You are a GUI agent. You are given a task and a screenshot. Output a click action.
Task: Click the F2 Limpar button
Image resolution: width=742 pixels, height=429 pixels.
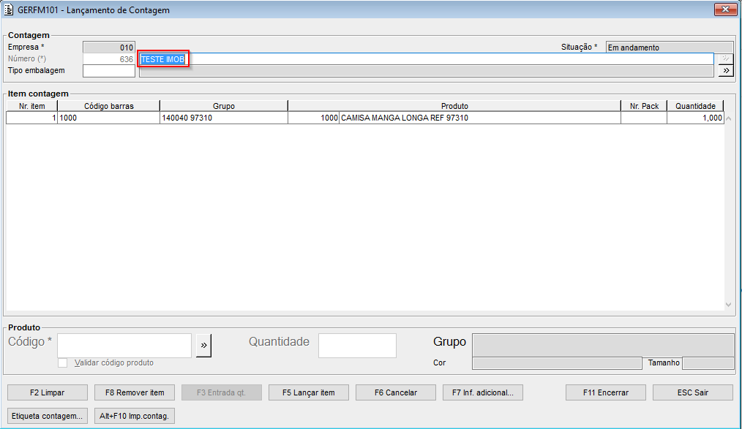48,392
